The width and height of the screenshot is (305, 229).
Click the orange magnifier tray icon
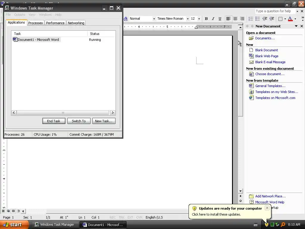tap(283, 225)
